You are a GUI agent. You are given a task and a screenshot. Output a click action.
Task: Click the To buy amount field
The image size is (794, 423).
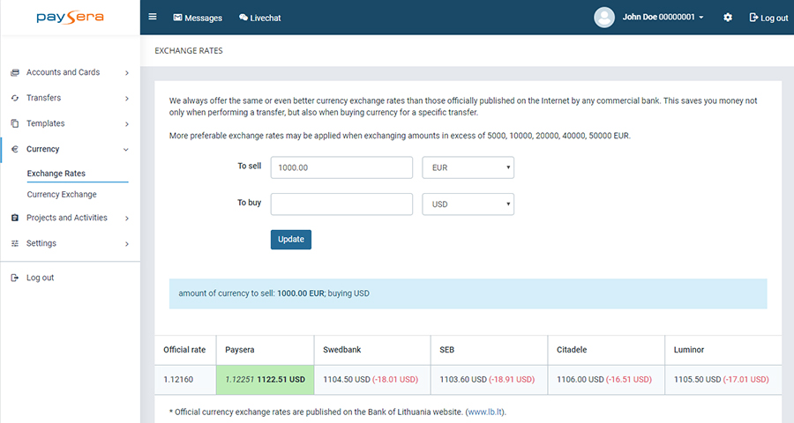pos(341,204)
